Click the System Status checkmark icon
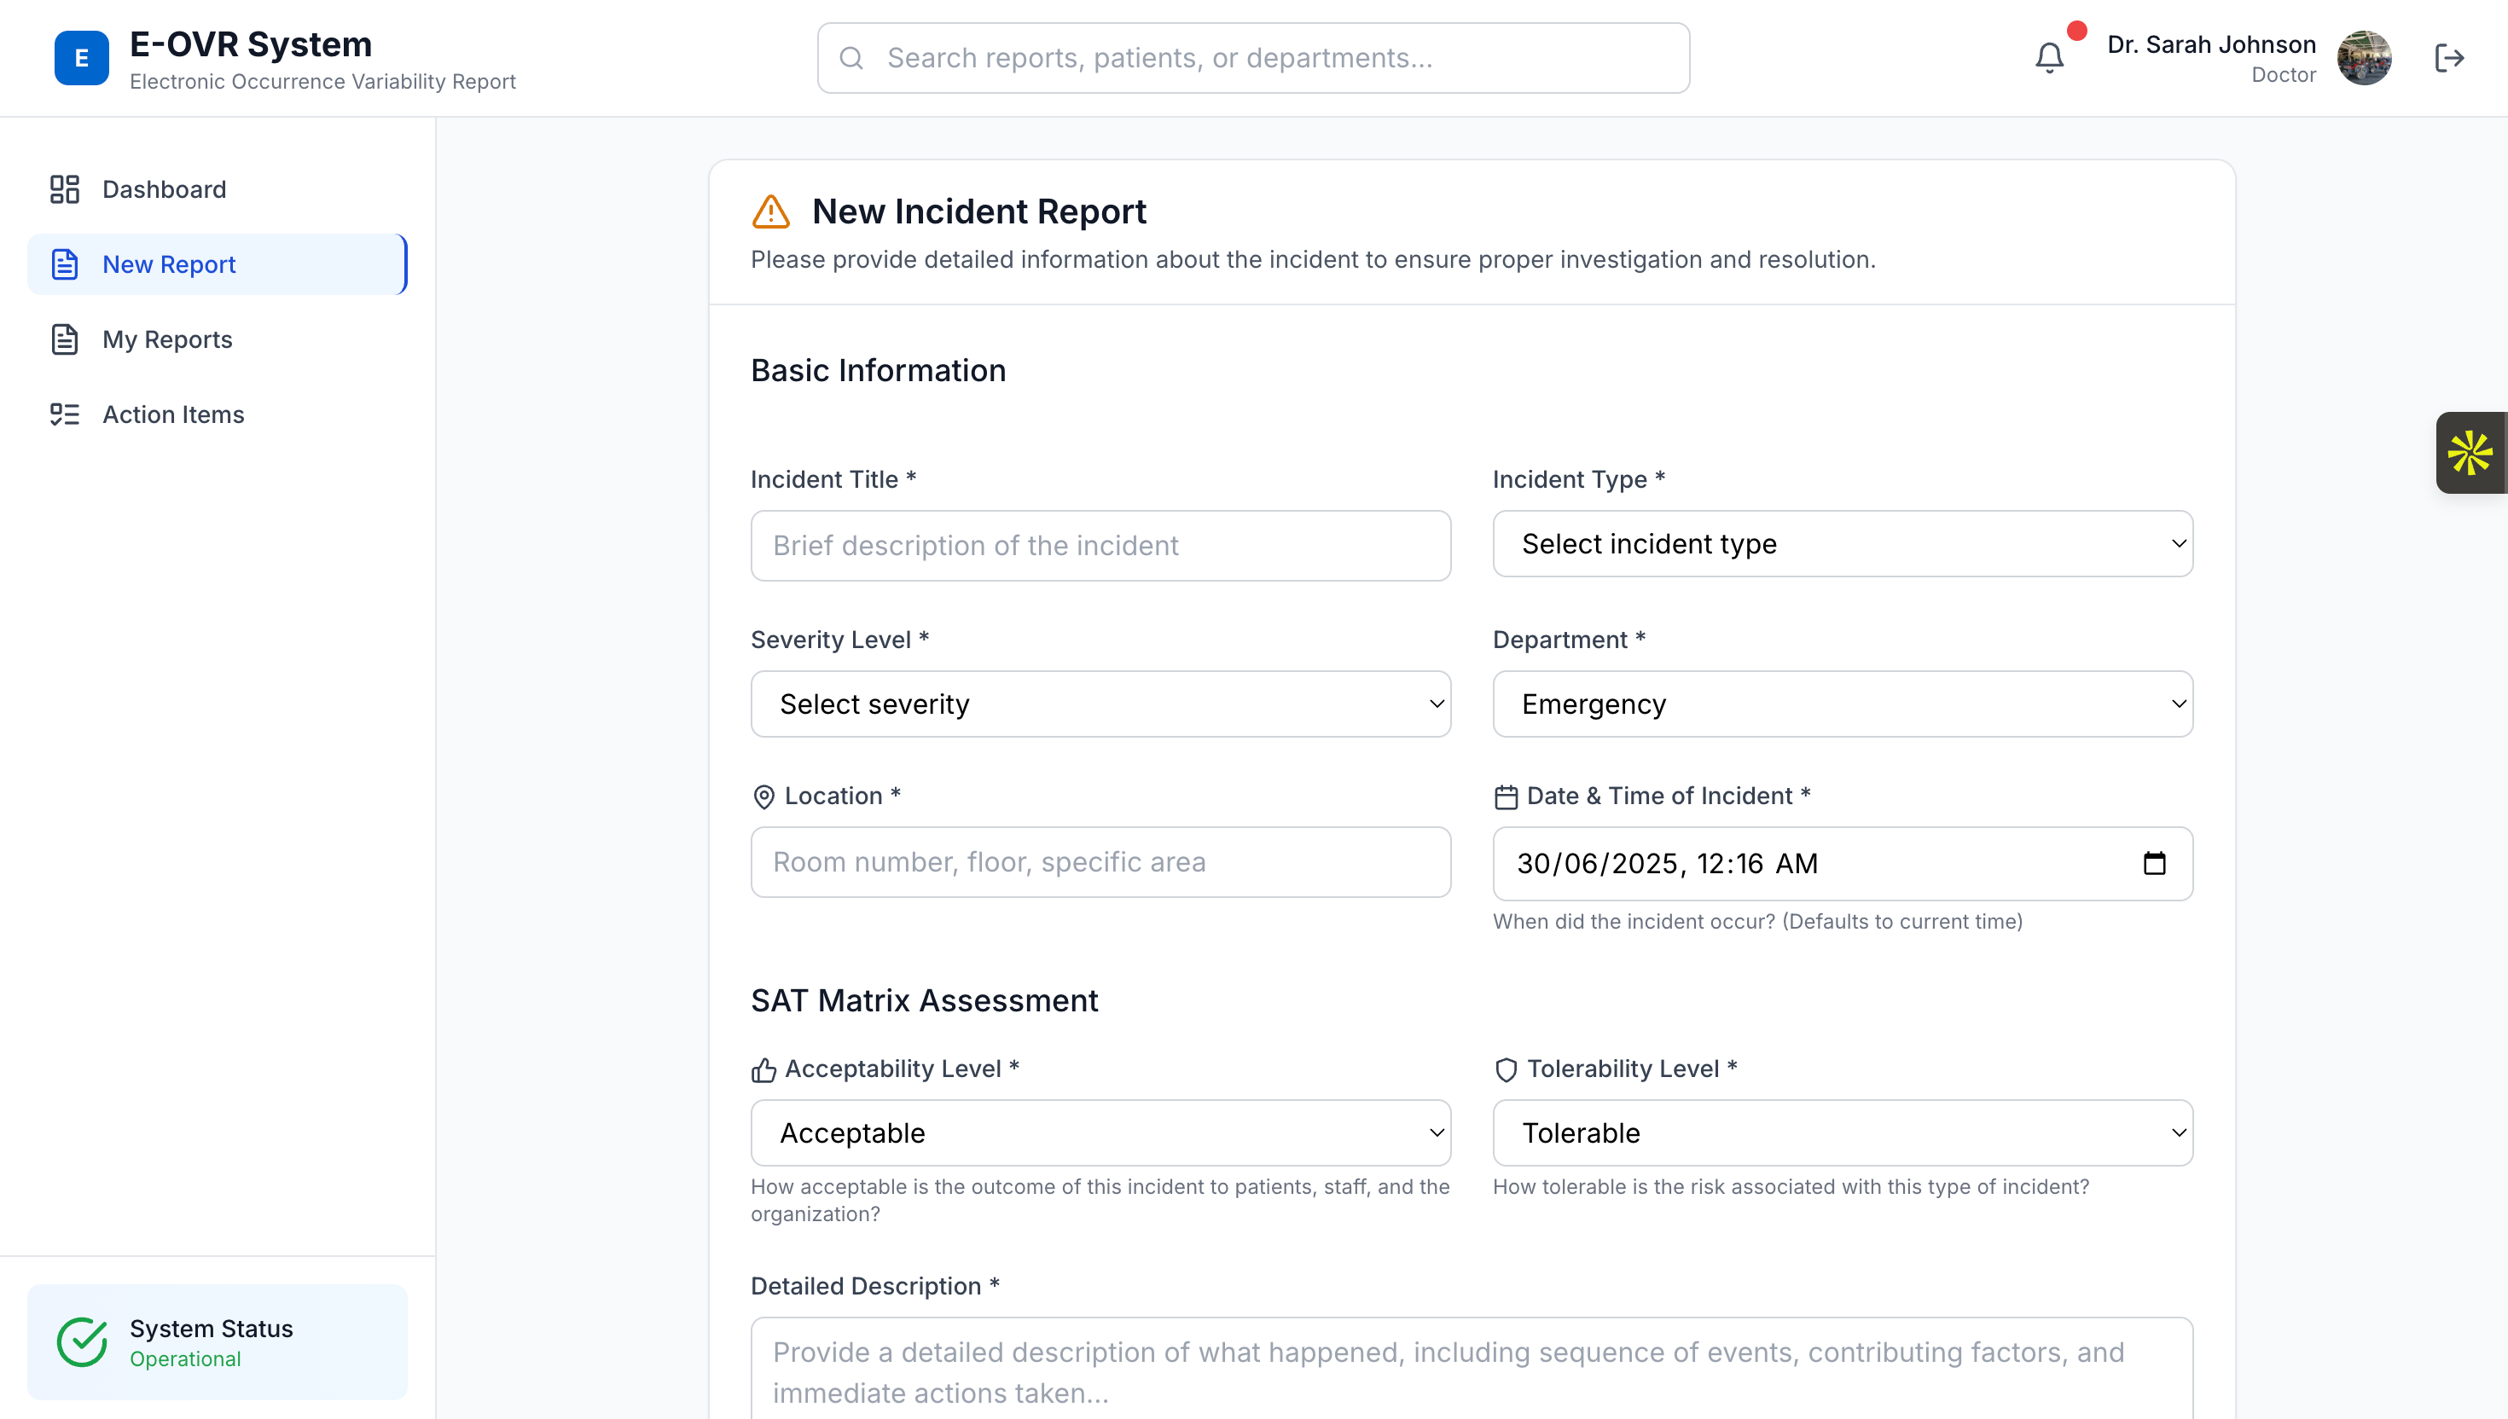 click(82, 1342)
